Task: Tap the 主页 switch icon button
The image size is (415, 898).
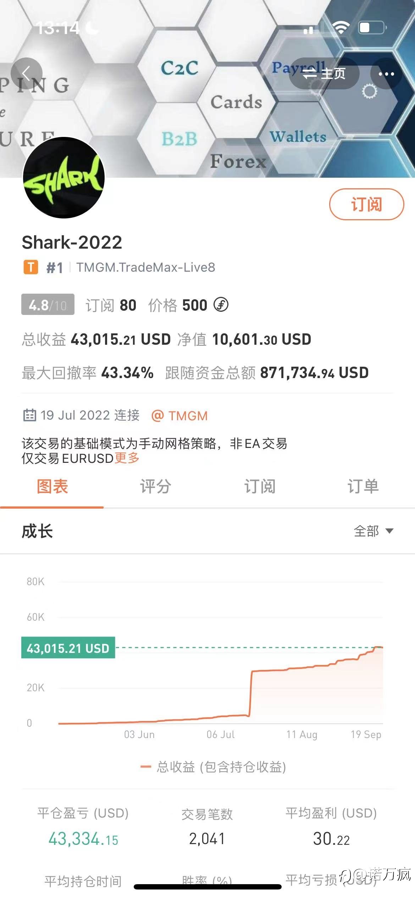Action: [324, 73]
